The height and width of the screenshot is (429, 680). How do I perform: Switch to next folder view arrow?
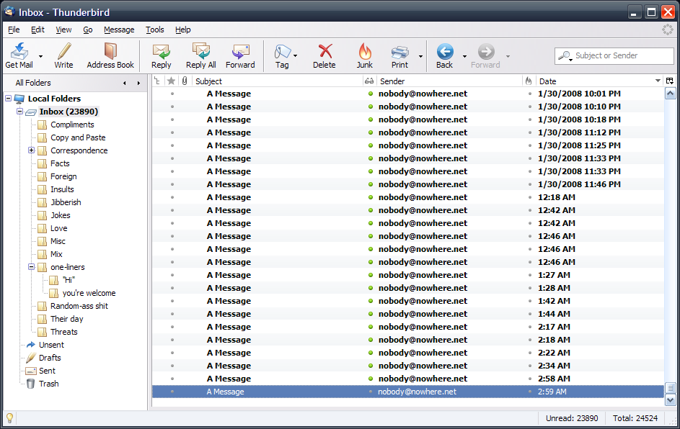pyautogui.click(x=138, y=83)
